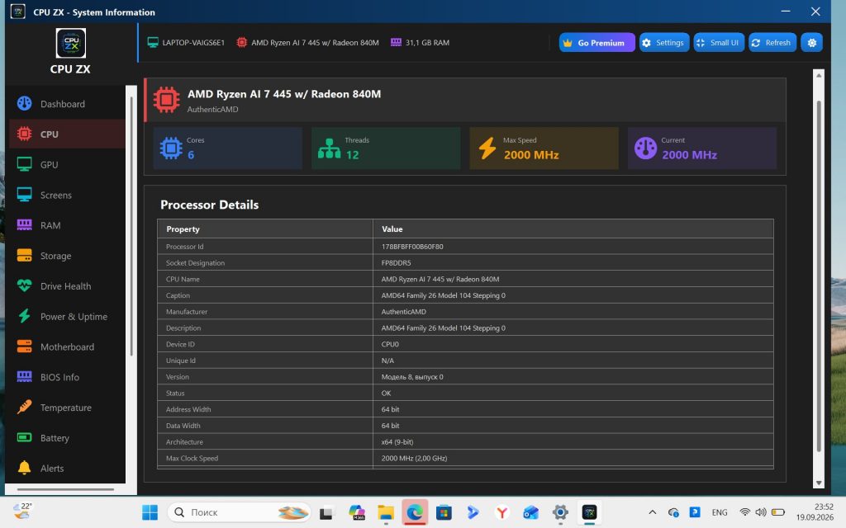846x528 pixels.
Task: Refresh the system information
Action: [x=772, y=43]
